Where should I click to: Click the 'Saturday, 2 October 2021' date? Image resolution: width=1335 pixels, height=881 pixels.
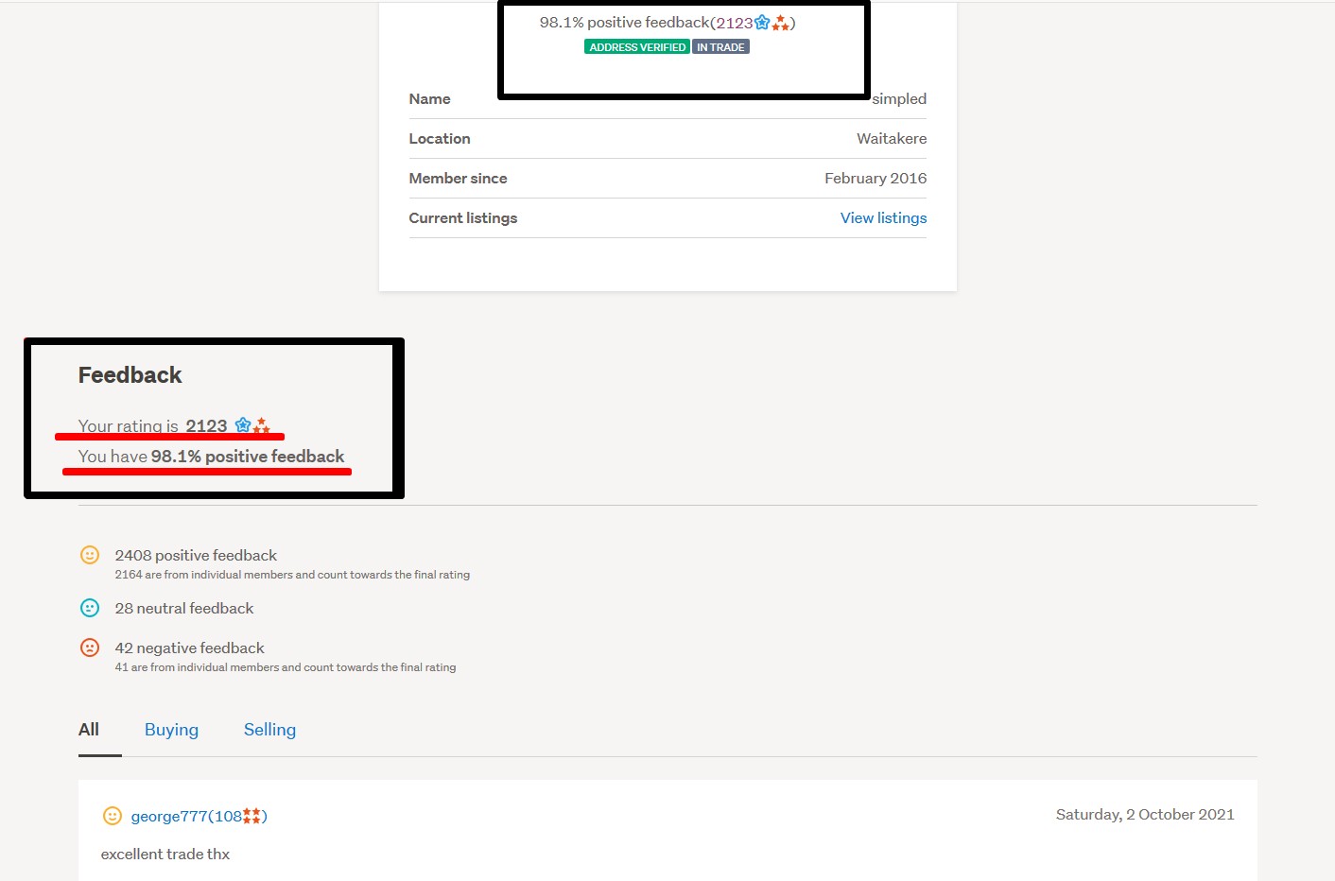click(x=1145, y=815)
